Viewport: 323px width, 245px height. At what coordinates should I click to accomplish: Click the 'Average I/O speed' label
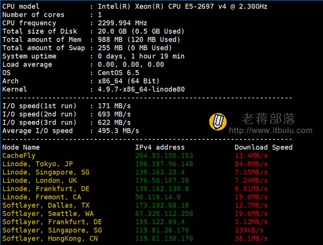point(37,131)
